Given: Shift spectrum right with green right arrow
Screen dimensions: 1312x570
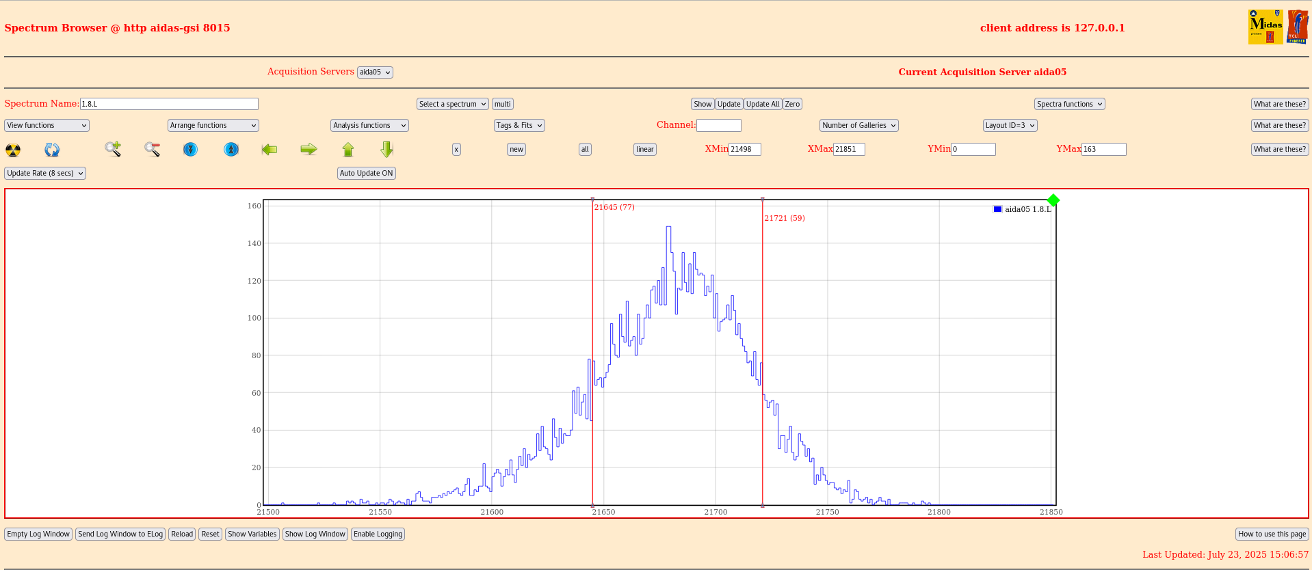Looking at the screenshot, I should 309,149.
